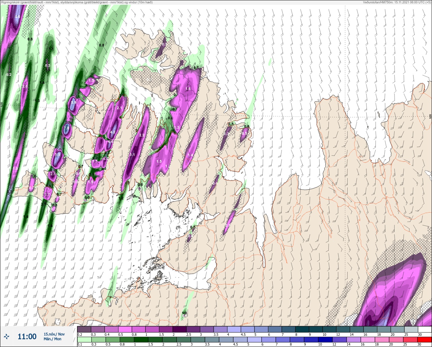Select the white 30 swatch in upper legend row
This screenshot has height=347, width=432.
tap(425, 329)
